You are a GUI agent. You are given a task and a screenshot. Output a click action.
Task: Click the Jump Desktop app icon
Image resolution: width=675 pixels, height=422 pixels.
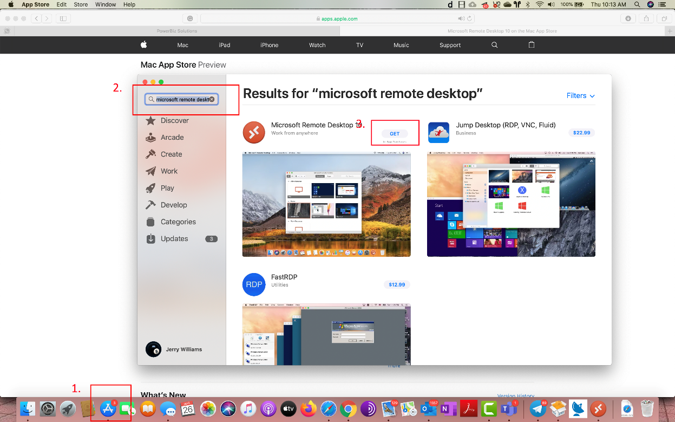438,132
